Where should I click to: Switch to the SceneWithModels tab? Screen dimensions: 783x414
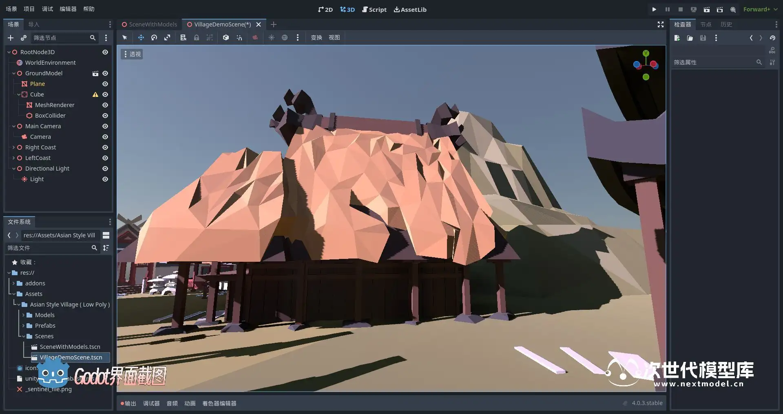point(149,24)
